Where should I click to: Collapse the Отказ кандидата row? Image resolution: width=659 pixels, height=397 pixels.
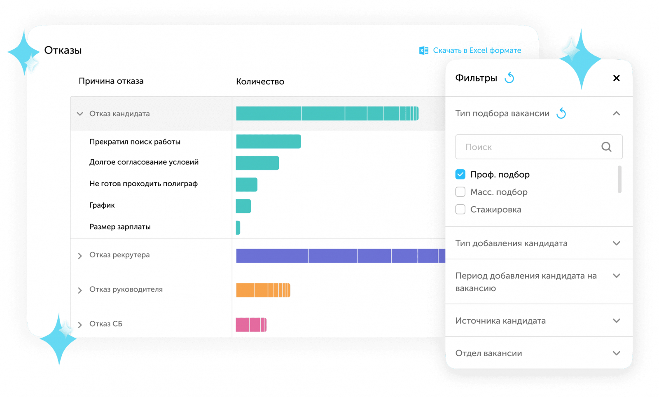pos(80,114)
